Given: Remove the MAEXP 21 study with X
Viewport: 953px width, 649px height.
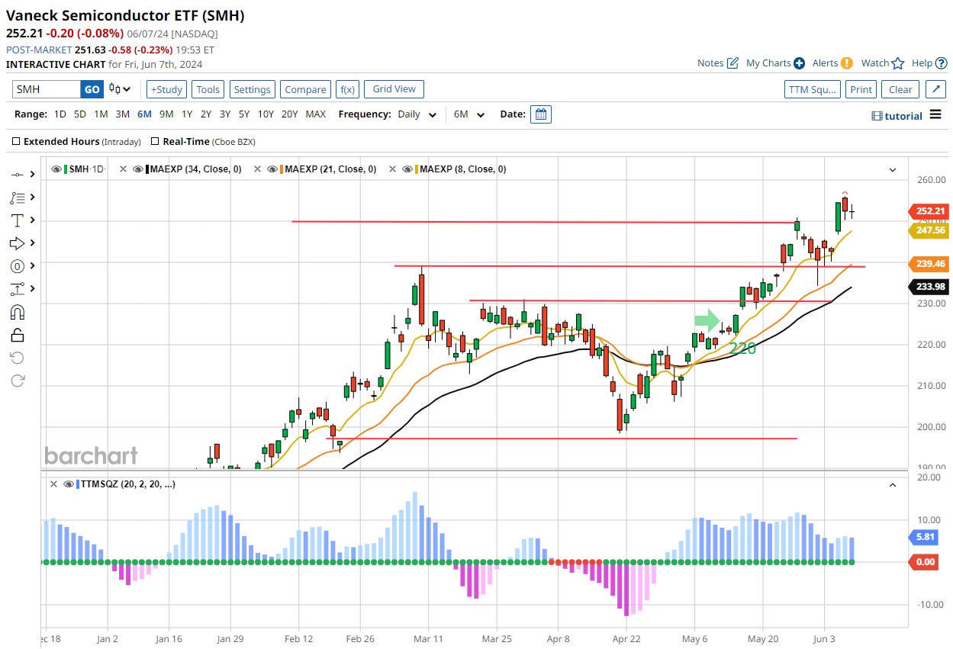Looking at the screenshot, I should (258, 169).
